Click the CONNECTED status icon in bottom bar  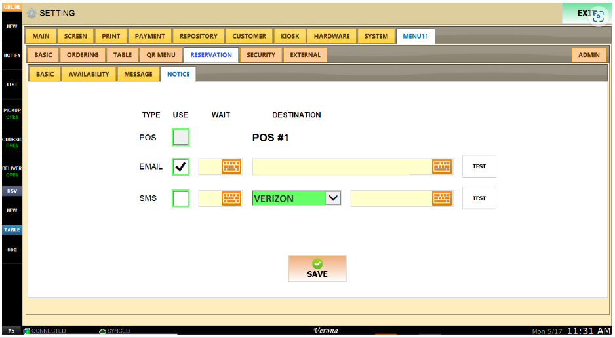point(27,331)
